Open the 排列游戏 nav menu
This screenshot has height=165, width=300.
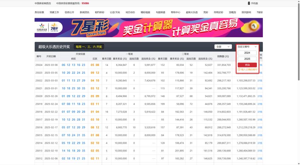coord(246,12)
